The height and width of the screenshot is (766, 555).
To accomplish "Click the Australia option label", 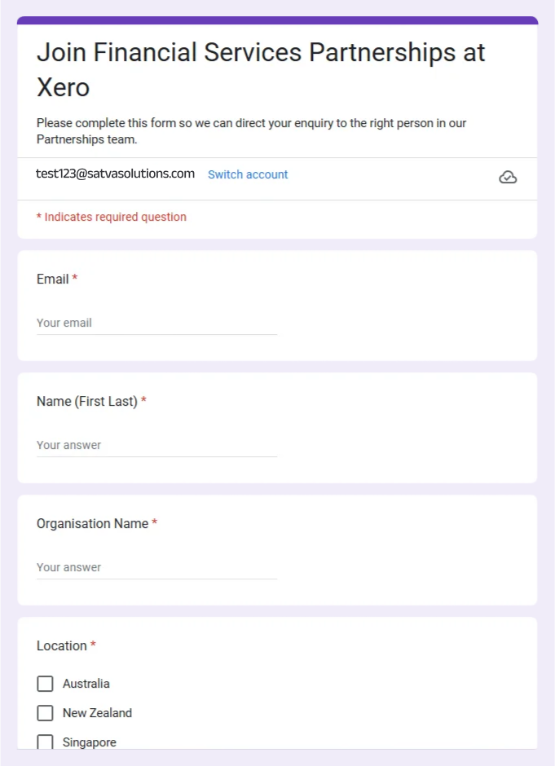I will click(86, 684).
